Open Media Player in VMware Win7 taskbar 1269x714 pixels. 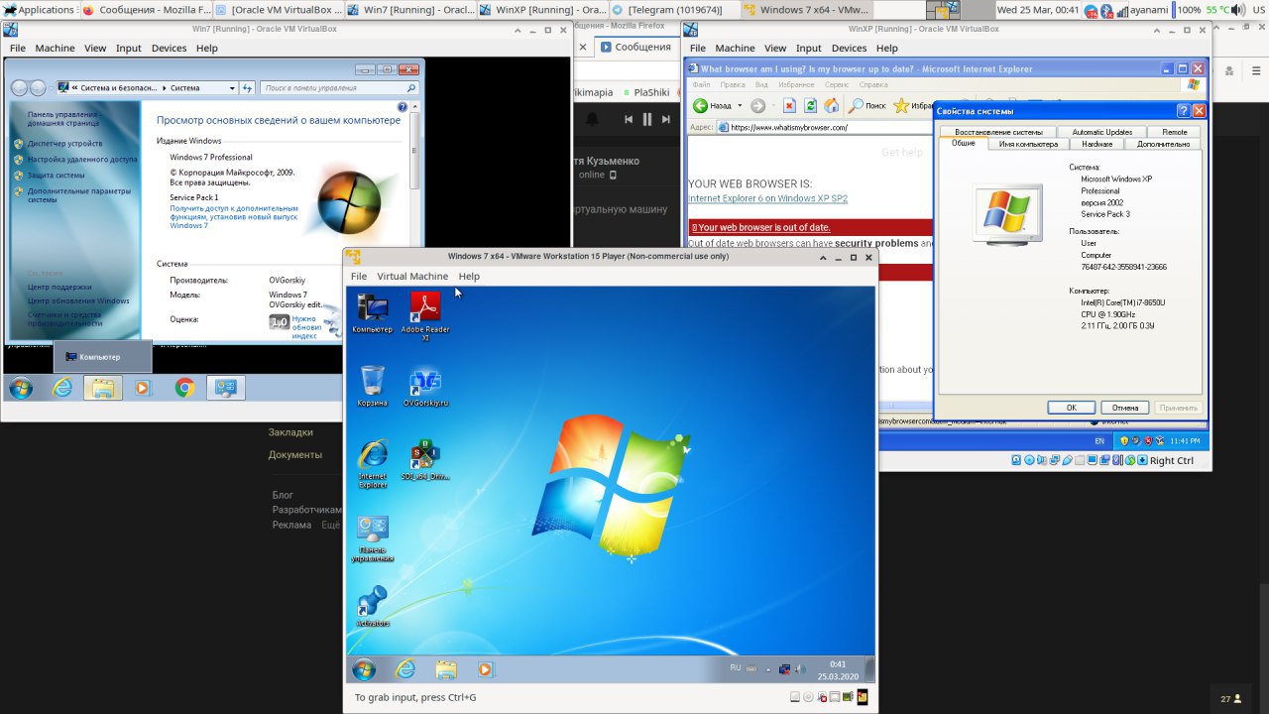coord(485,669)
